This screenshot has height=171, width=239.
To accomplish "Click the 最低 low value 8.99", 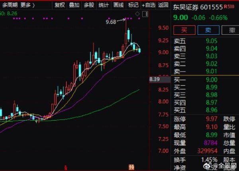I will 212,135.
